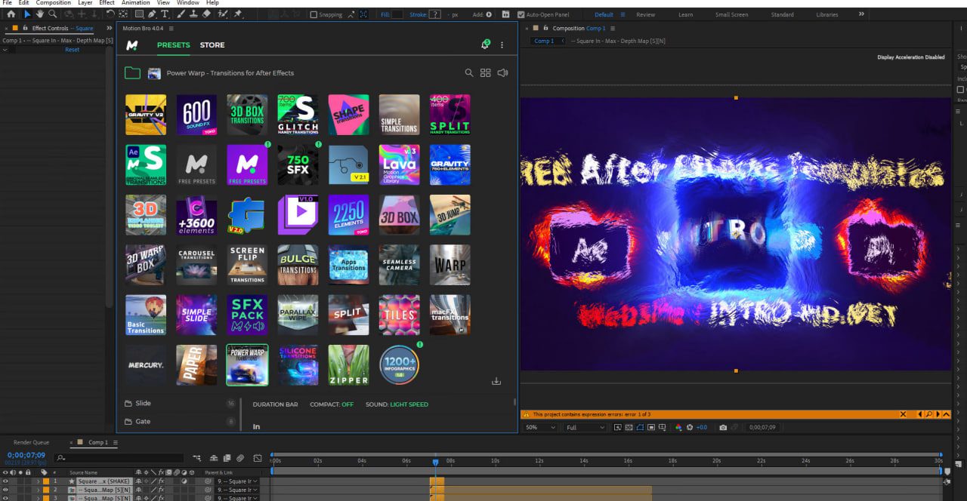This screenshot has height=501, width=967.
Task: Click Reset in Effect Controls
Action: point(72,50)
